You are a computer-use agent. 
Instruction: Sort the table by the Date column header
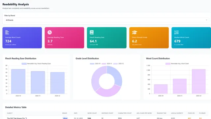click(75, 113)
